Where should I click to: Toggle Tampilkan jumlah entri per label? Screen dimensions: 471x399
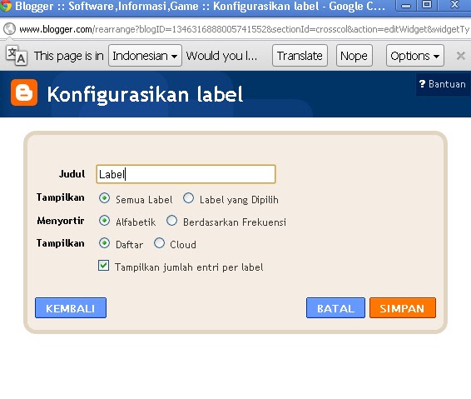[x=104, y=266]
